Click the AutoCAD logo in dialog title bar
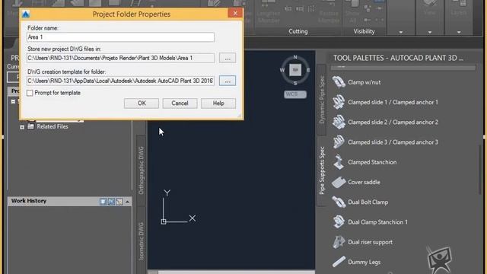This screenshot has width=487, height=274. (x=26, y=14)
